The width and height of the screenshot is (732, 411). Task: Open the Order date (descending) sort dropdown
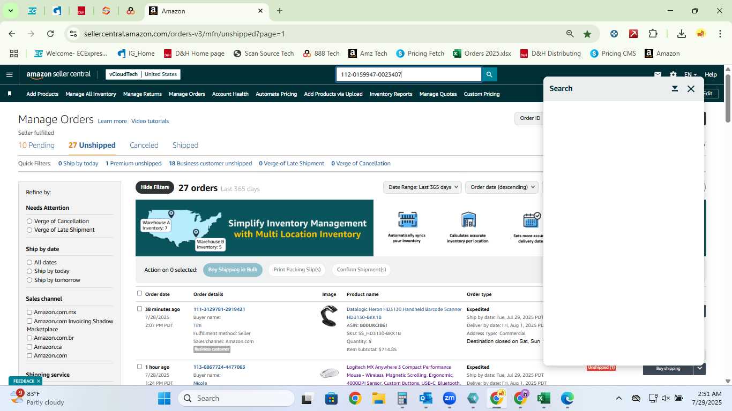click(502, 187)
